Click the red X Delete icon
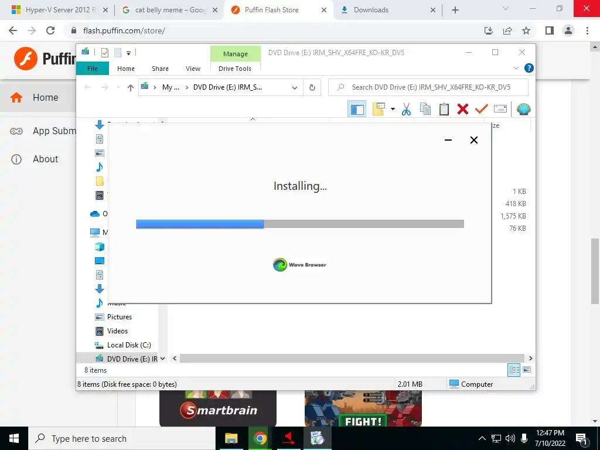The height and width of the screenshot is (450, 600). pos(463,110)
